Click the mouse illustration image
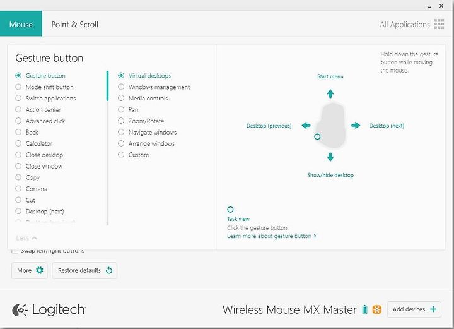The height and width of the screenshot is (329, 454). (331, 125)
